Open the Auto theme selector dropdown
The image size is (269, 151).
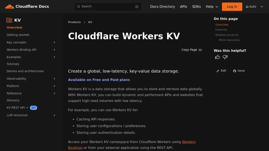tap(254, 7)
